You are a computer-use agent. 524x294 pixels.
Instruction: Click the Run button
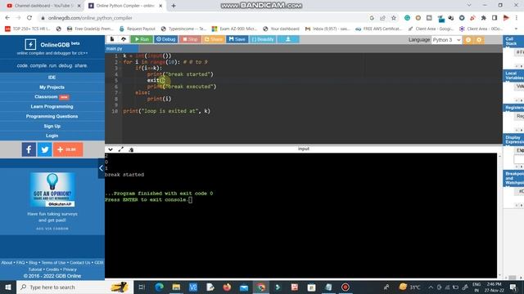pos(142,39)
